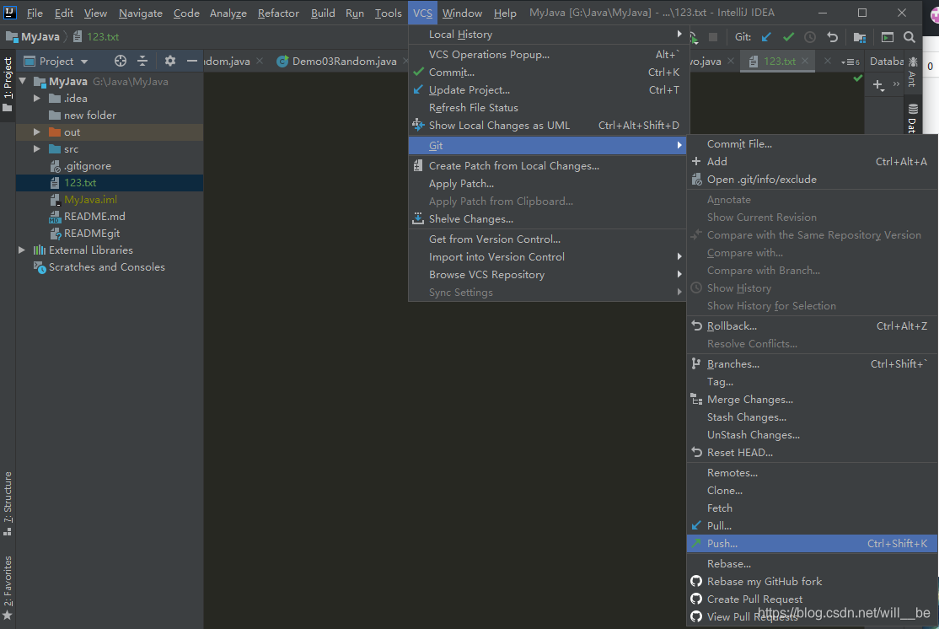Click Merge Changes... item
Viewport: 939px width, 629px height.
(x=812, y=399)
